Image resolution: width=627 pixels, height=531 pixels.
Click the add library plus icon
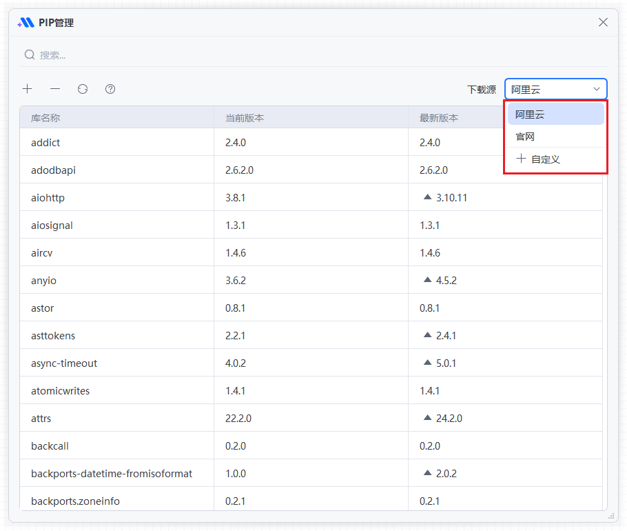(27, 89)
